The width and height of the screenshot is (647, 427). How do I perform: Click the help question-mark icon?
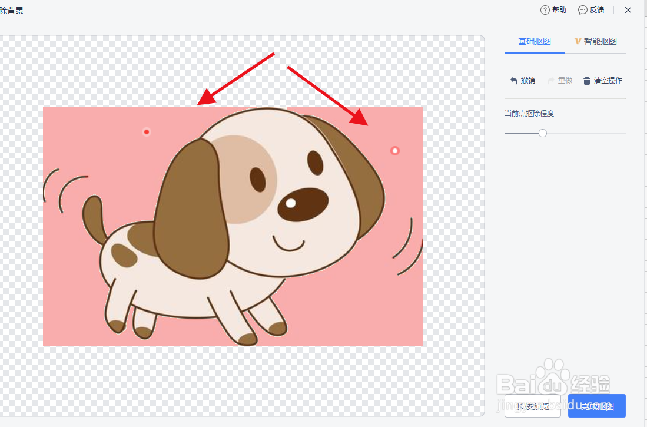pos(545,10)
